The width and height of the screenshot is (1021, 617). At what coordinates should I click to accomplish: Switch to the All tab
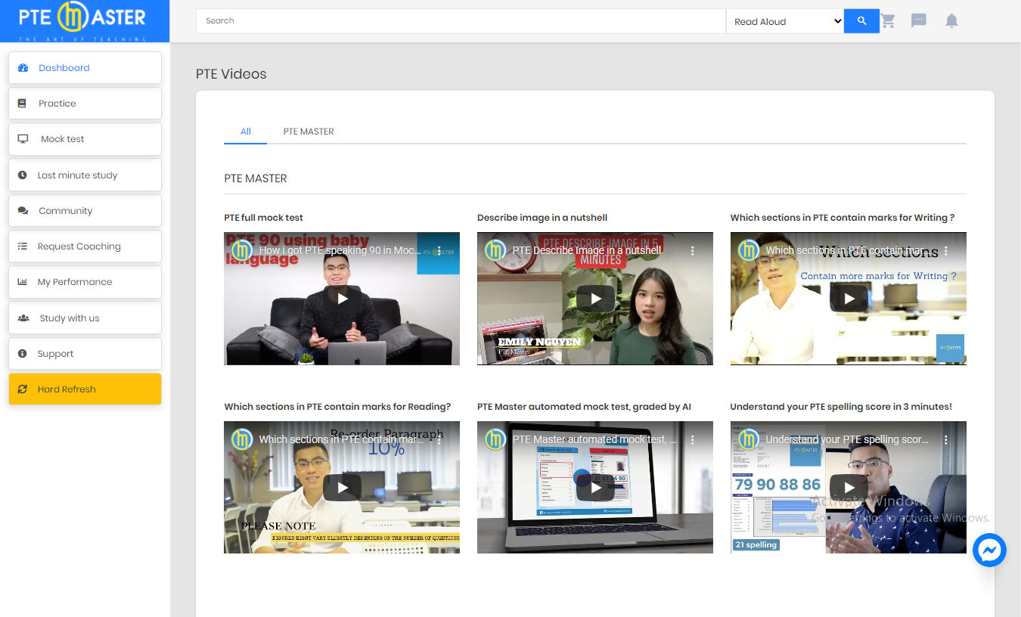pos(245,132)
